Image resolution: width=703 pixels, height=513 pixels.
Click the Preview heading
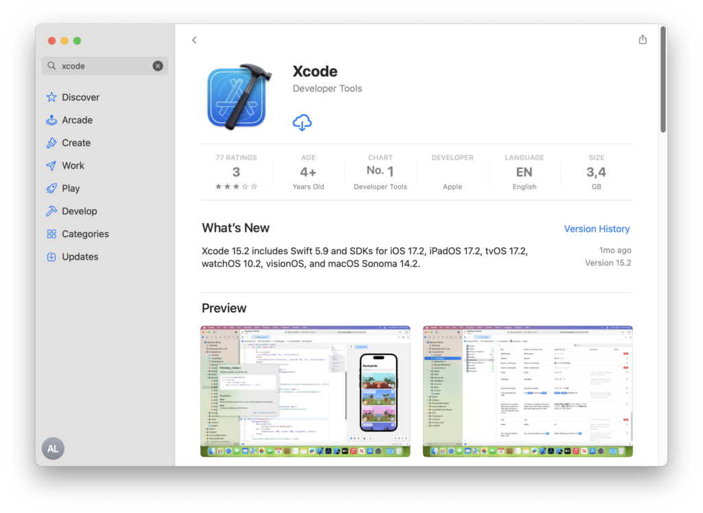pyautogui.click(x=224, y=308)
